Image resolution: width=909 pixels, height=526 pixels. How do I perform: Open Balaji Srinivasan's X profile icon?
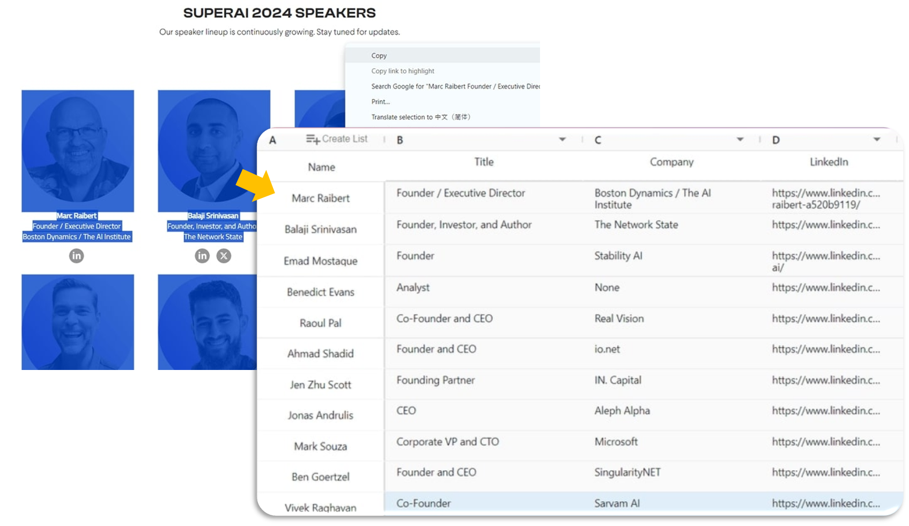pos(224,256)
